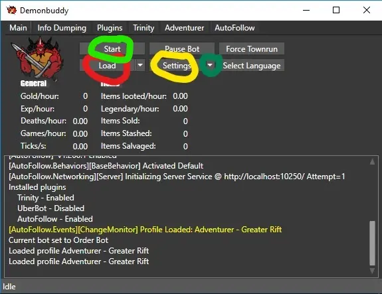
Task: Click the 'Items Sold:' label
Action: (120, 121)
